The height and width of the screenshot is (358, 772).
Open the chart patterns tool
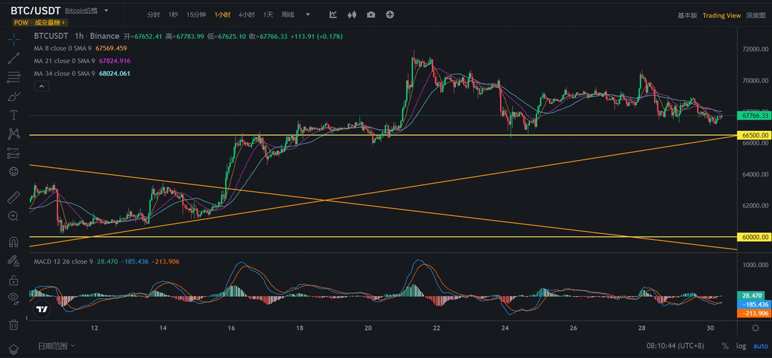pyautogui.click(x=14, y=134)
